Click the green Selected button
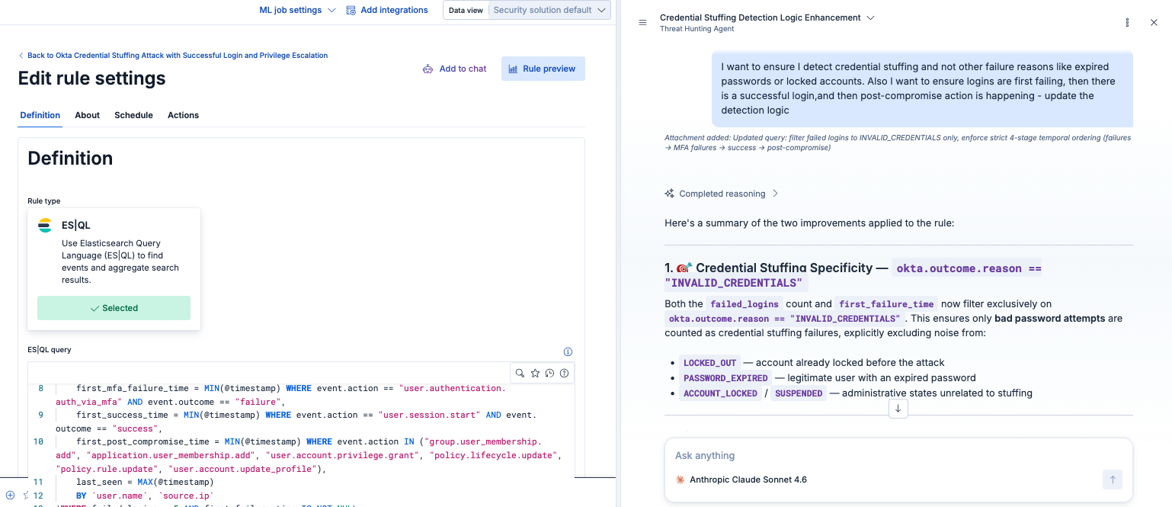Image resolution: width=1172 pixels, height=507 pixels. [x=114, y=308]
